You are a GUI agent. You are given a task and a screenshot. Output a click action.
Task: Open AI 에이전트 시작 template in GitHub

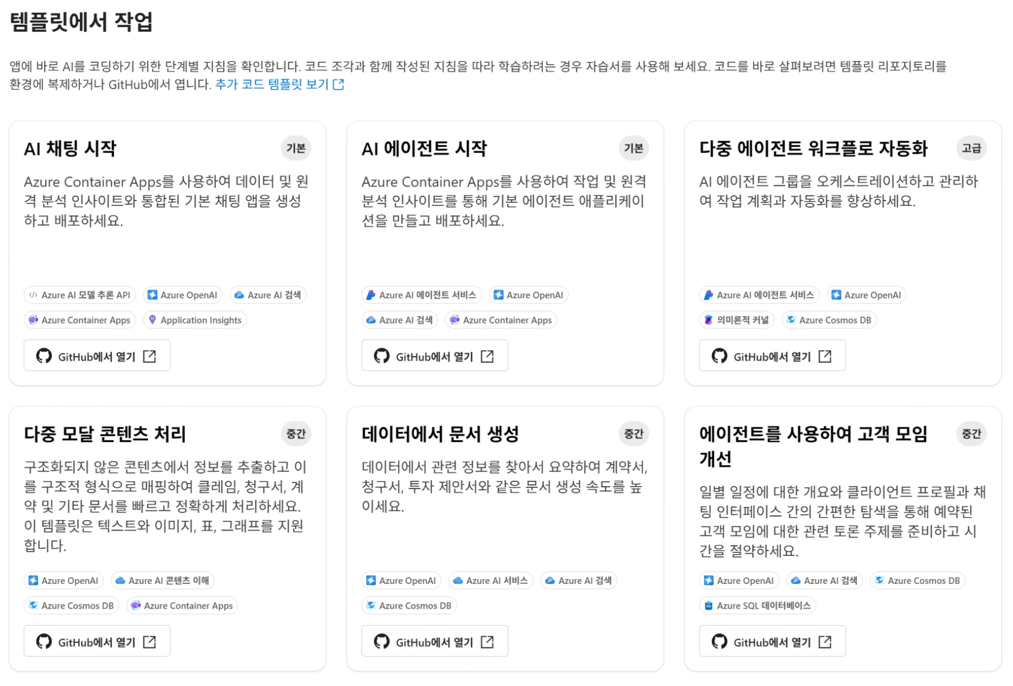coord(434,356)
